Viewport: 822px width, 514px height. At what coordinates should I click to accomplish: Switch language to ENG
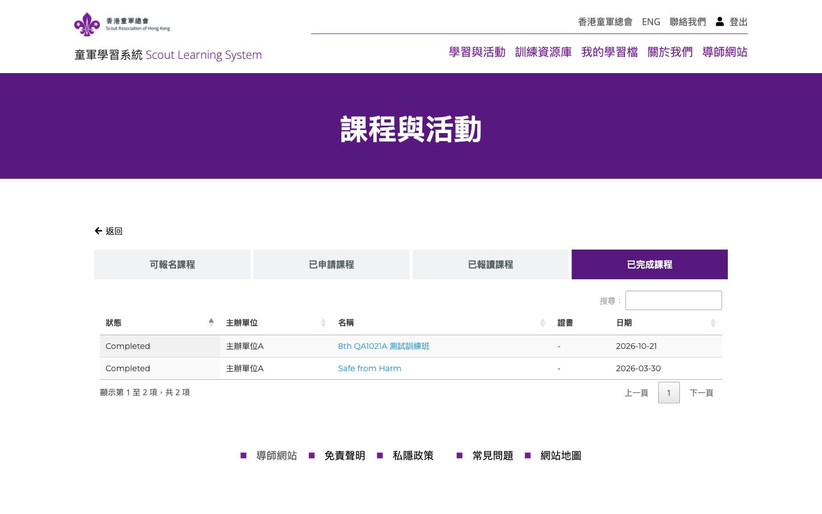[x=651, y=22]
